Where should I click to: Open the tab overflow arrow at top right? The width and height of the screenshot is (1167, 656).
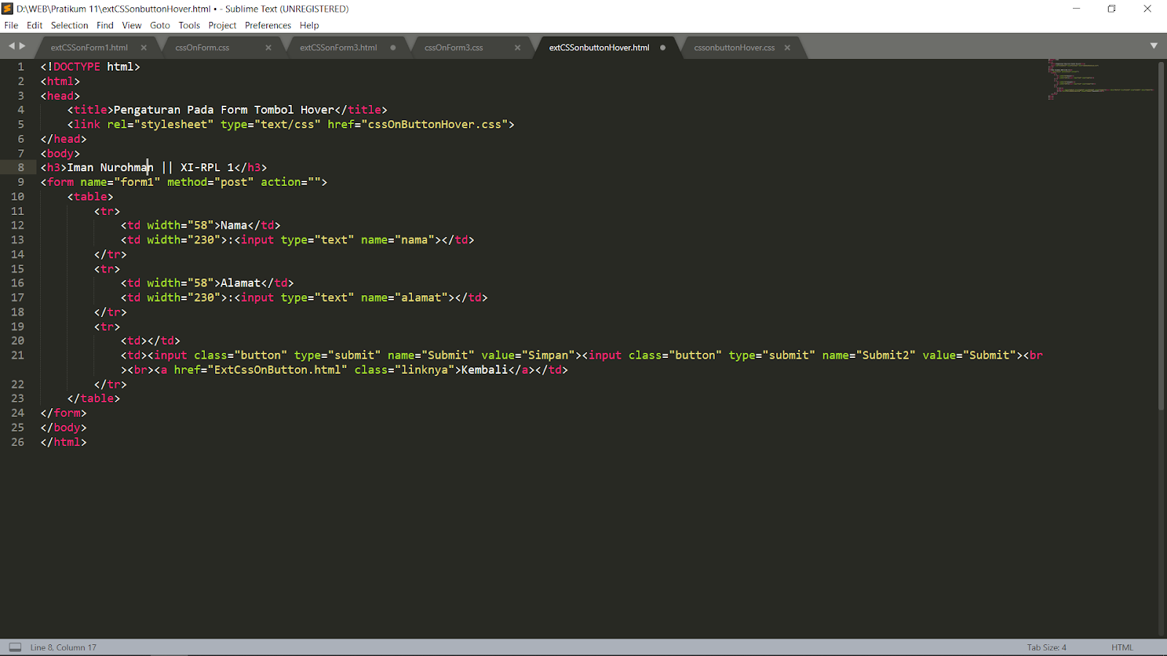1155,45
